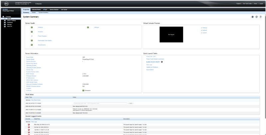The height and width of the screenshot is (135, 266).
Task: Select iDRAC Settings in the navigation tree
Action: point(12,21)
